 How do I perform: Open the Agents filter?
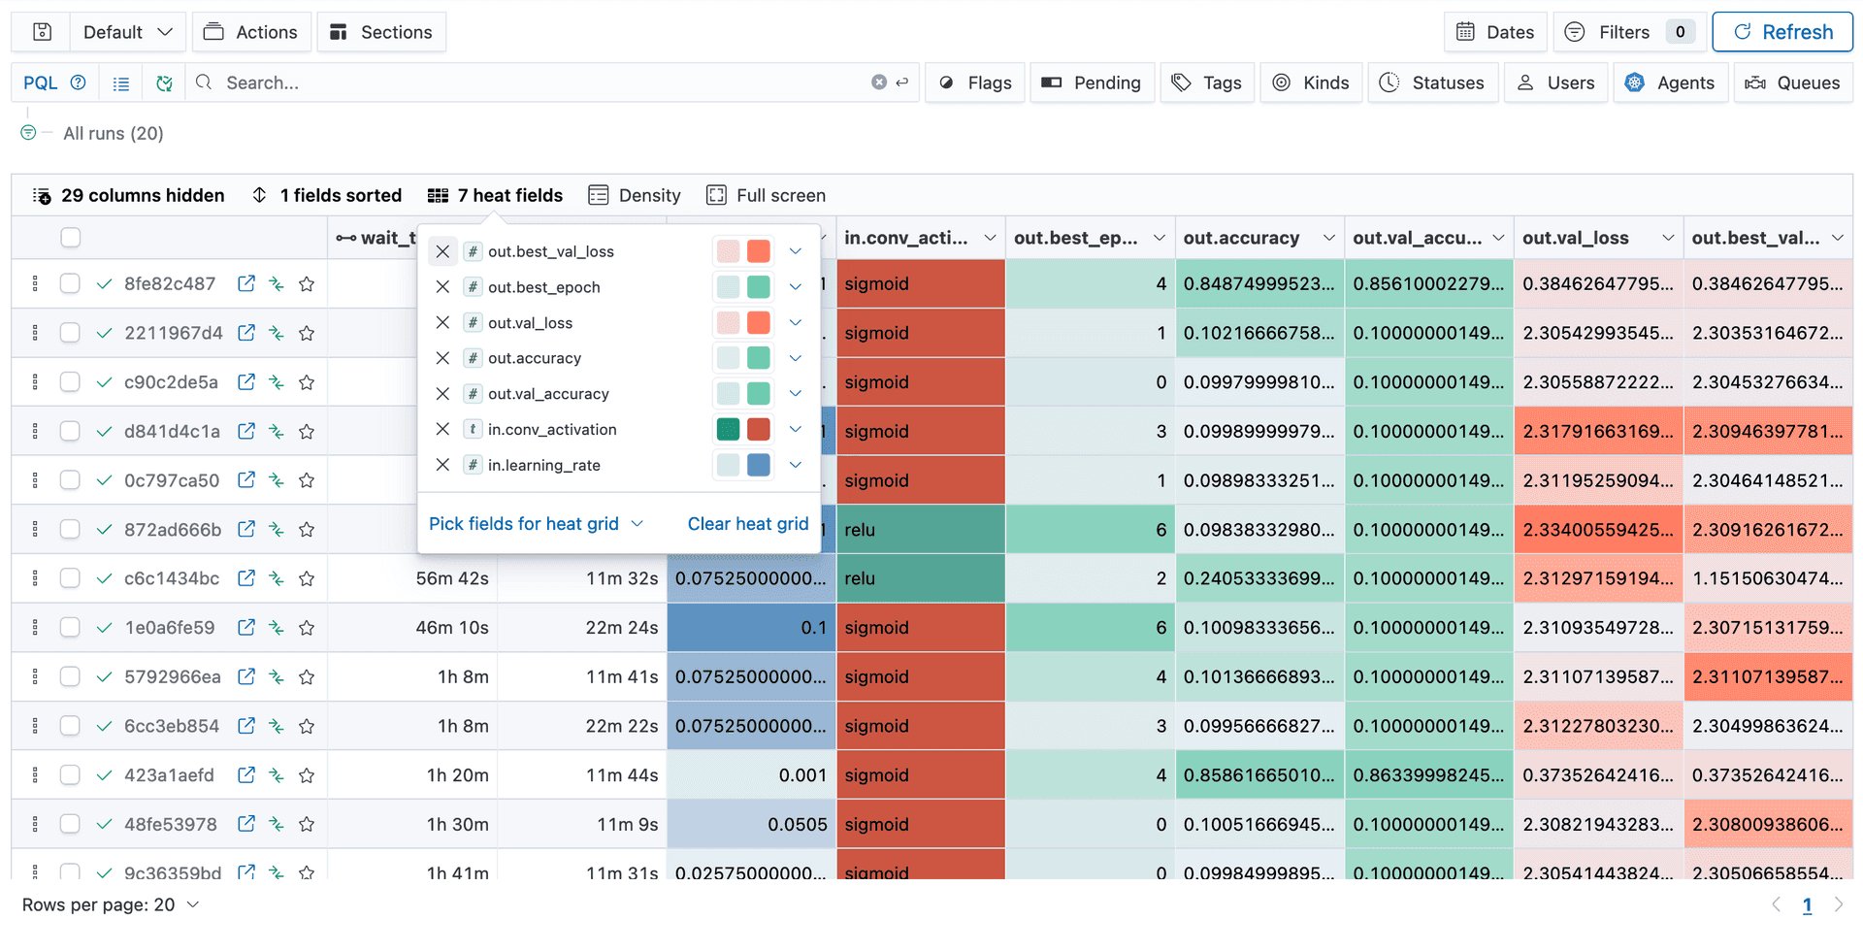point(1636,82)
